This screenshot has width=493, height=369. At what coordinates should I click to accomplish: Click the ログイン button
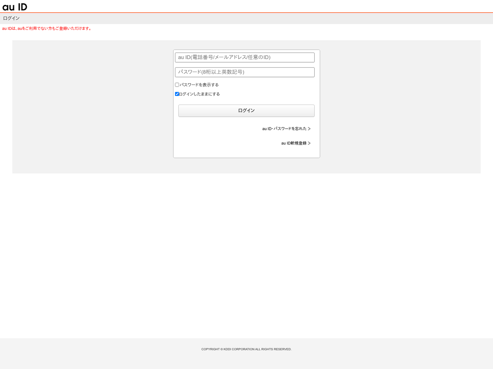coord(246,111)
